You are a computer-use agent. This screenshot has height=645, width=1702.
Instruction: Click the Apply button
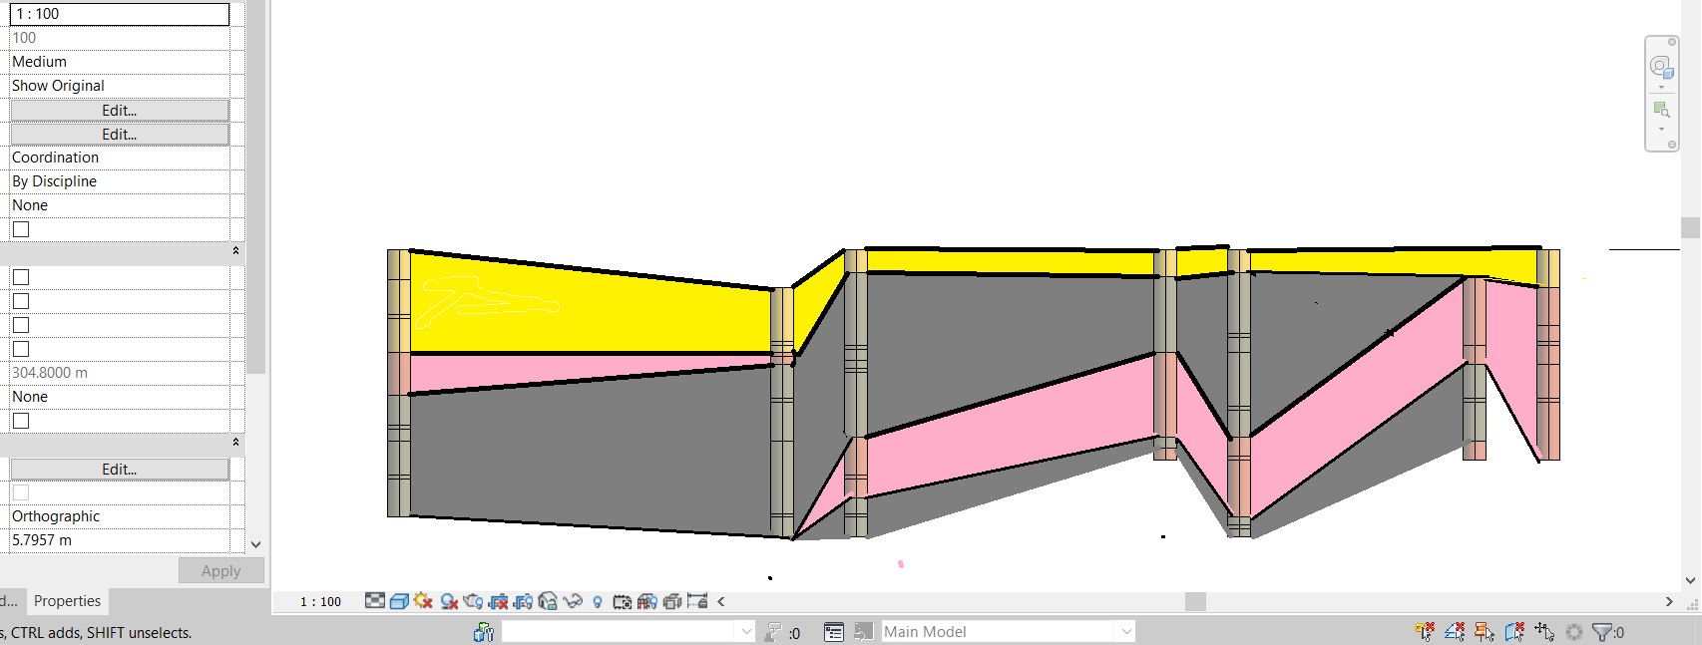coord(221,570)
